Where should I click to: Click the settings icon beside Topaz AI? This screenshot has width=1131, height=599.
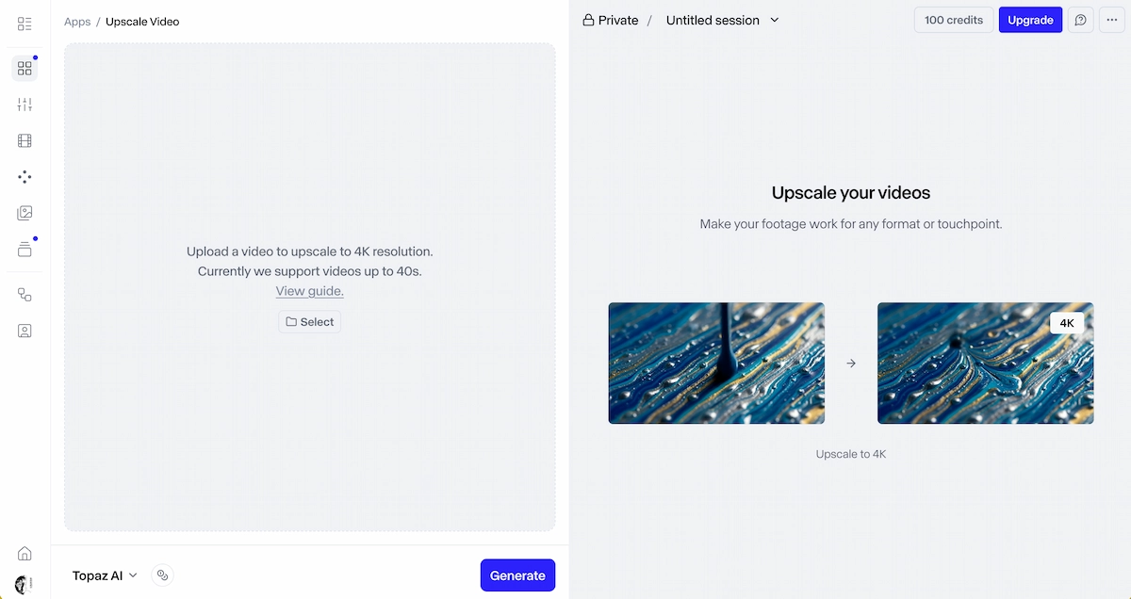162,575
